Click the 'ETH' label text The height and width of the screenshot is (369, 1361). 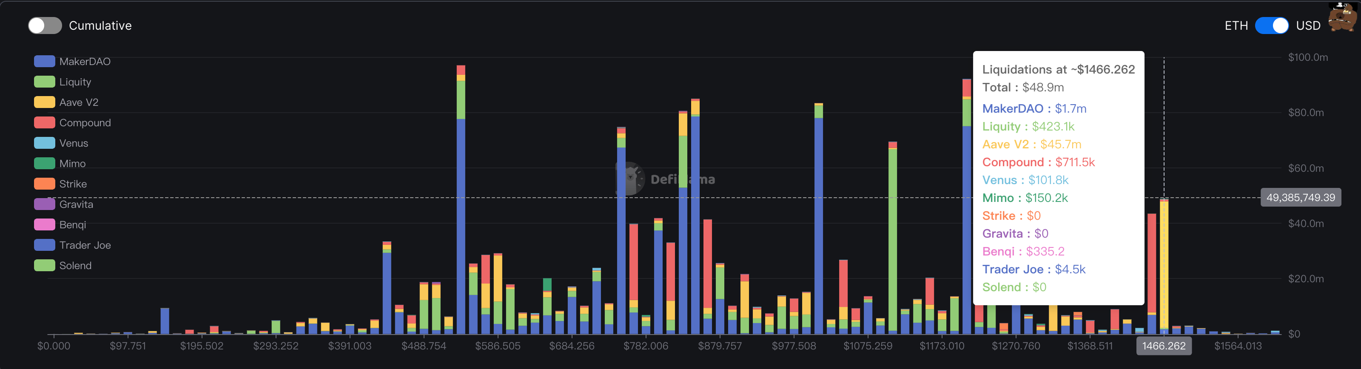coord(1236,26)
